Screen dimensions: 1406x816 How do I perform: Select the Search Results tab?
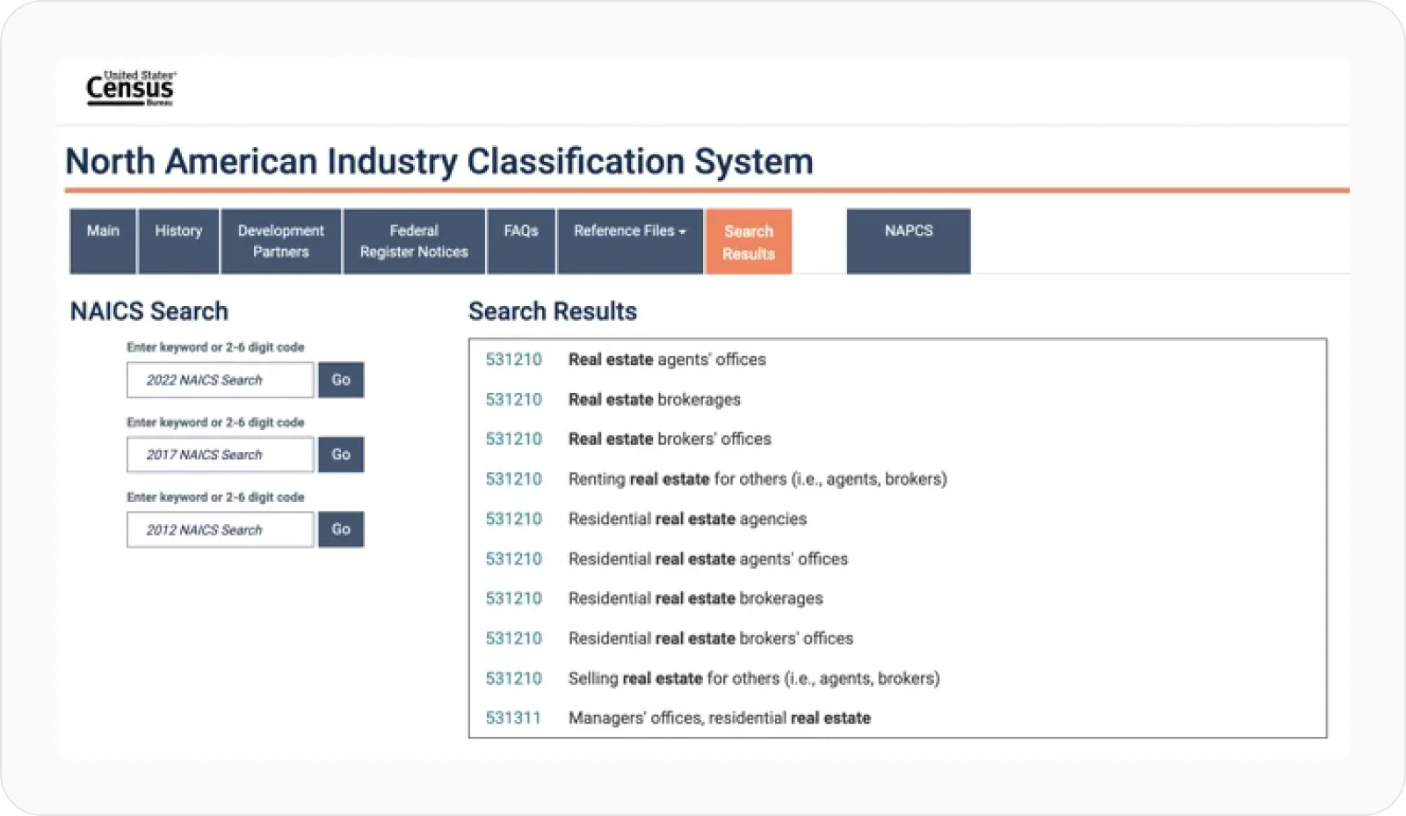click(748, 242)
